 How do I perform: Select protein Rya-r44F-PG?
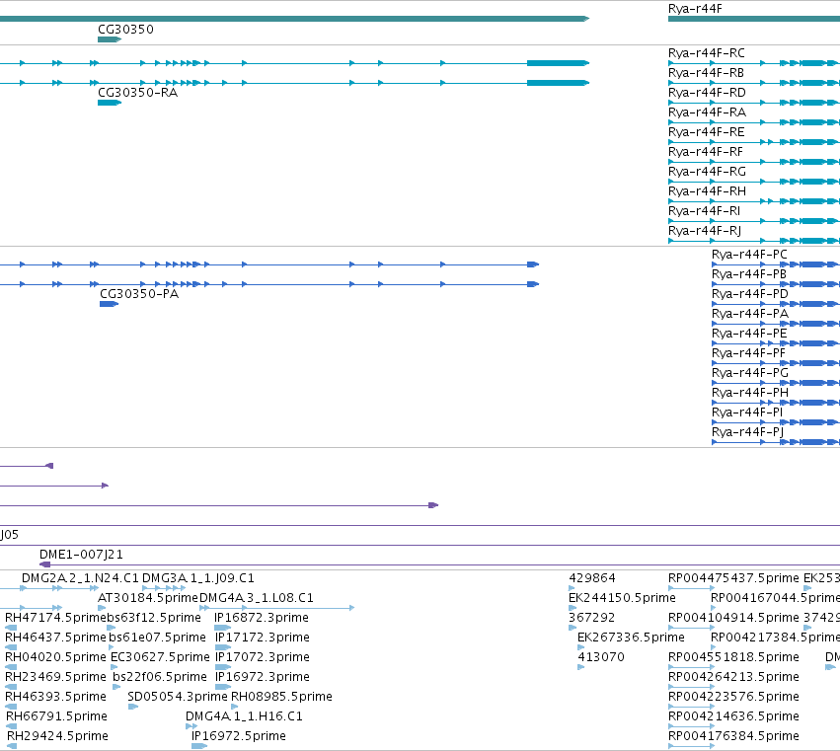click(x=750, y=373)
